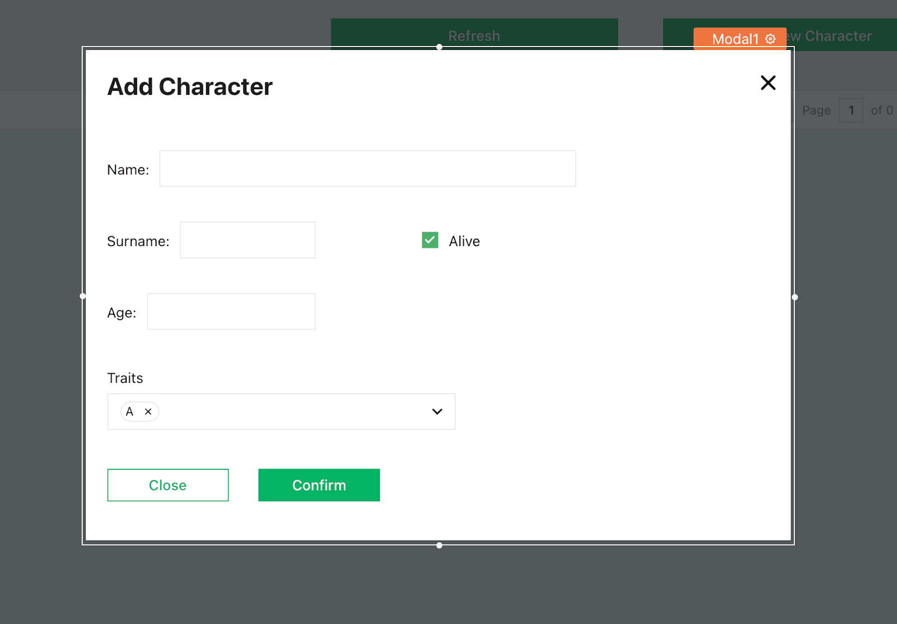Click the green Confirm button
The width and height of the screenshot is (897, 624).
click(x=319, y=485)
